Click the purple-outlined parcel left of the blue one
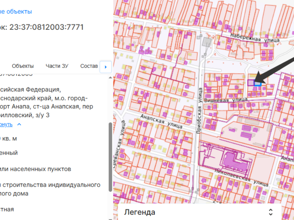Viewport: 294px width, 220px height. tap(251, 83)
